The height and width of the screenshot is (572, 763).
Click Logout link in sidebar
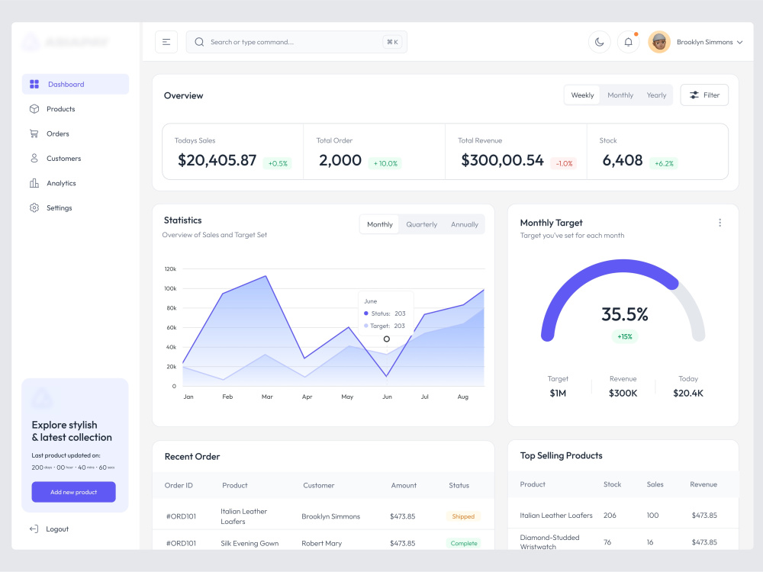57,529
